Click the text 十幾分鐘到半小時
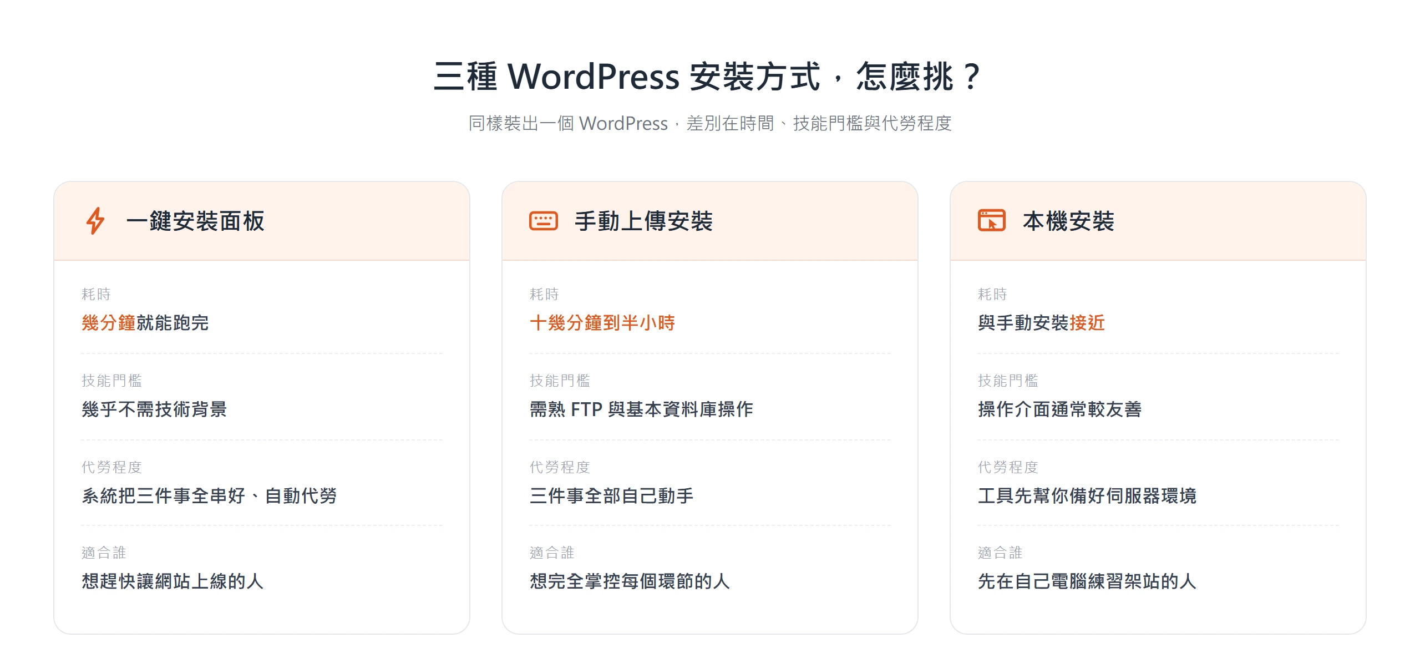This screenshot has height=648, width=1420. (602, 323)
